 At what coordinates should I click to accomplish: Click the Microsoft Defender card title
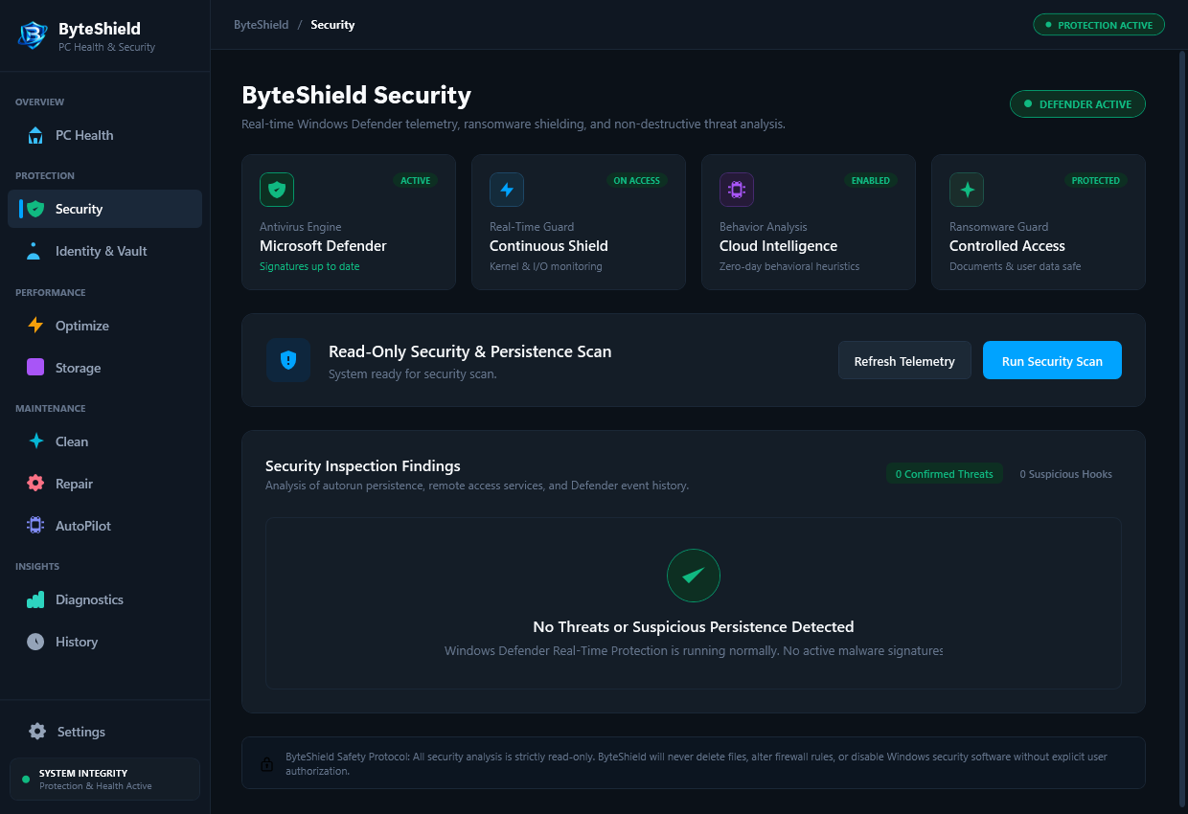click(323, 246)
